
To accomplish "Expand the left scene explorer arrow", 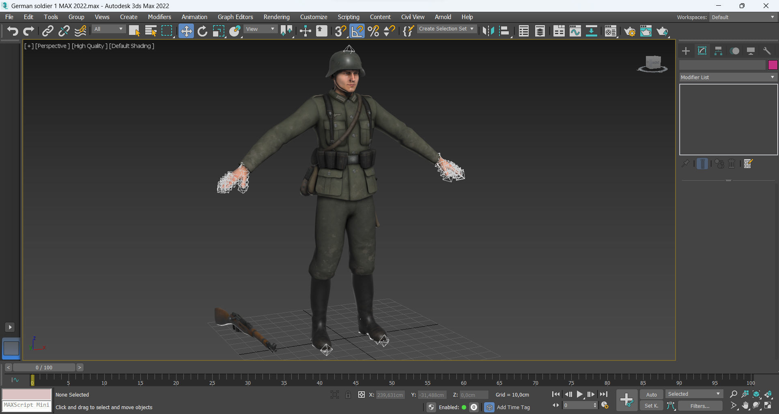I will pyautogui.click(x=10, y=327).
